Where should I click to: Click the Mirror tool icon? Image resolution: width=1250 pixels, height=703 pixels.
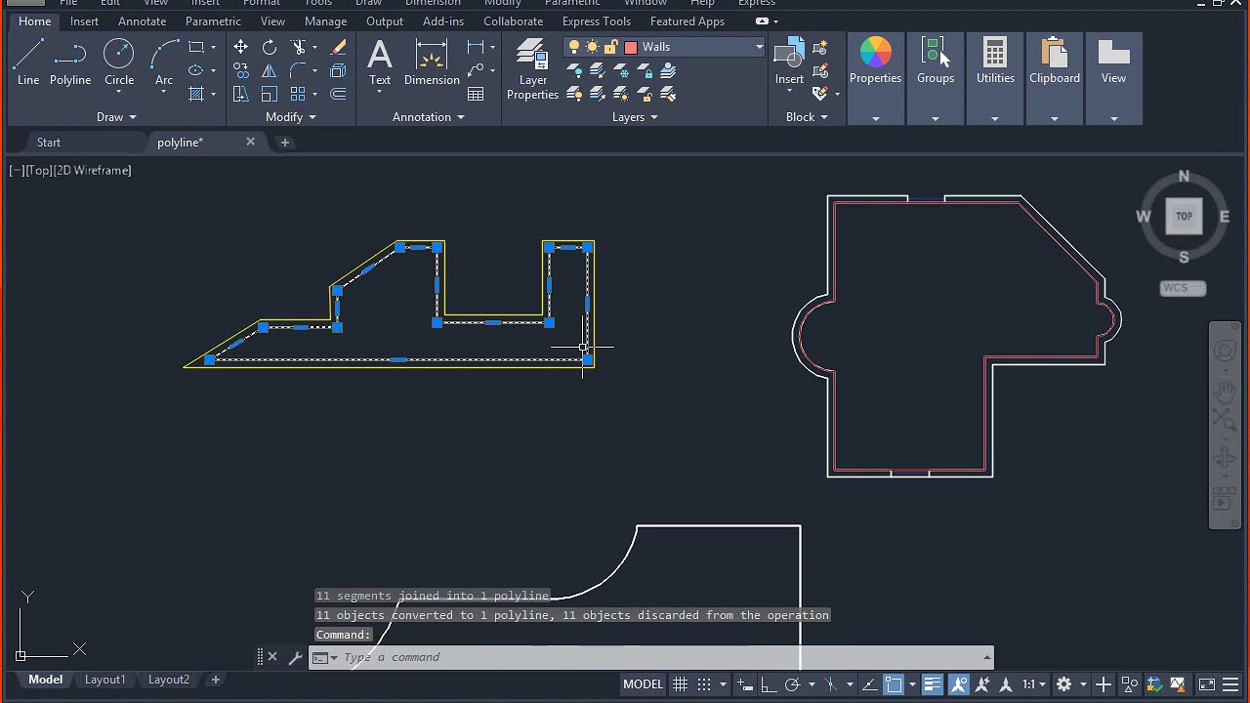click(270, 70)
